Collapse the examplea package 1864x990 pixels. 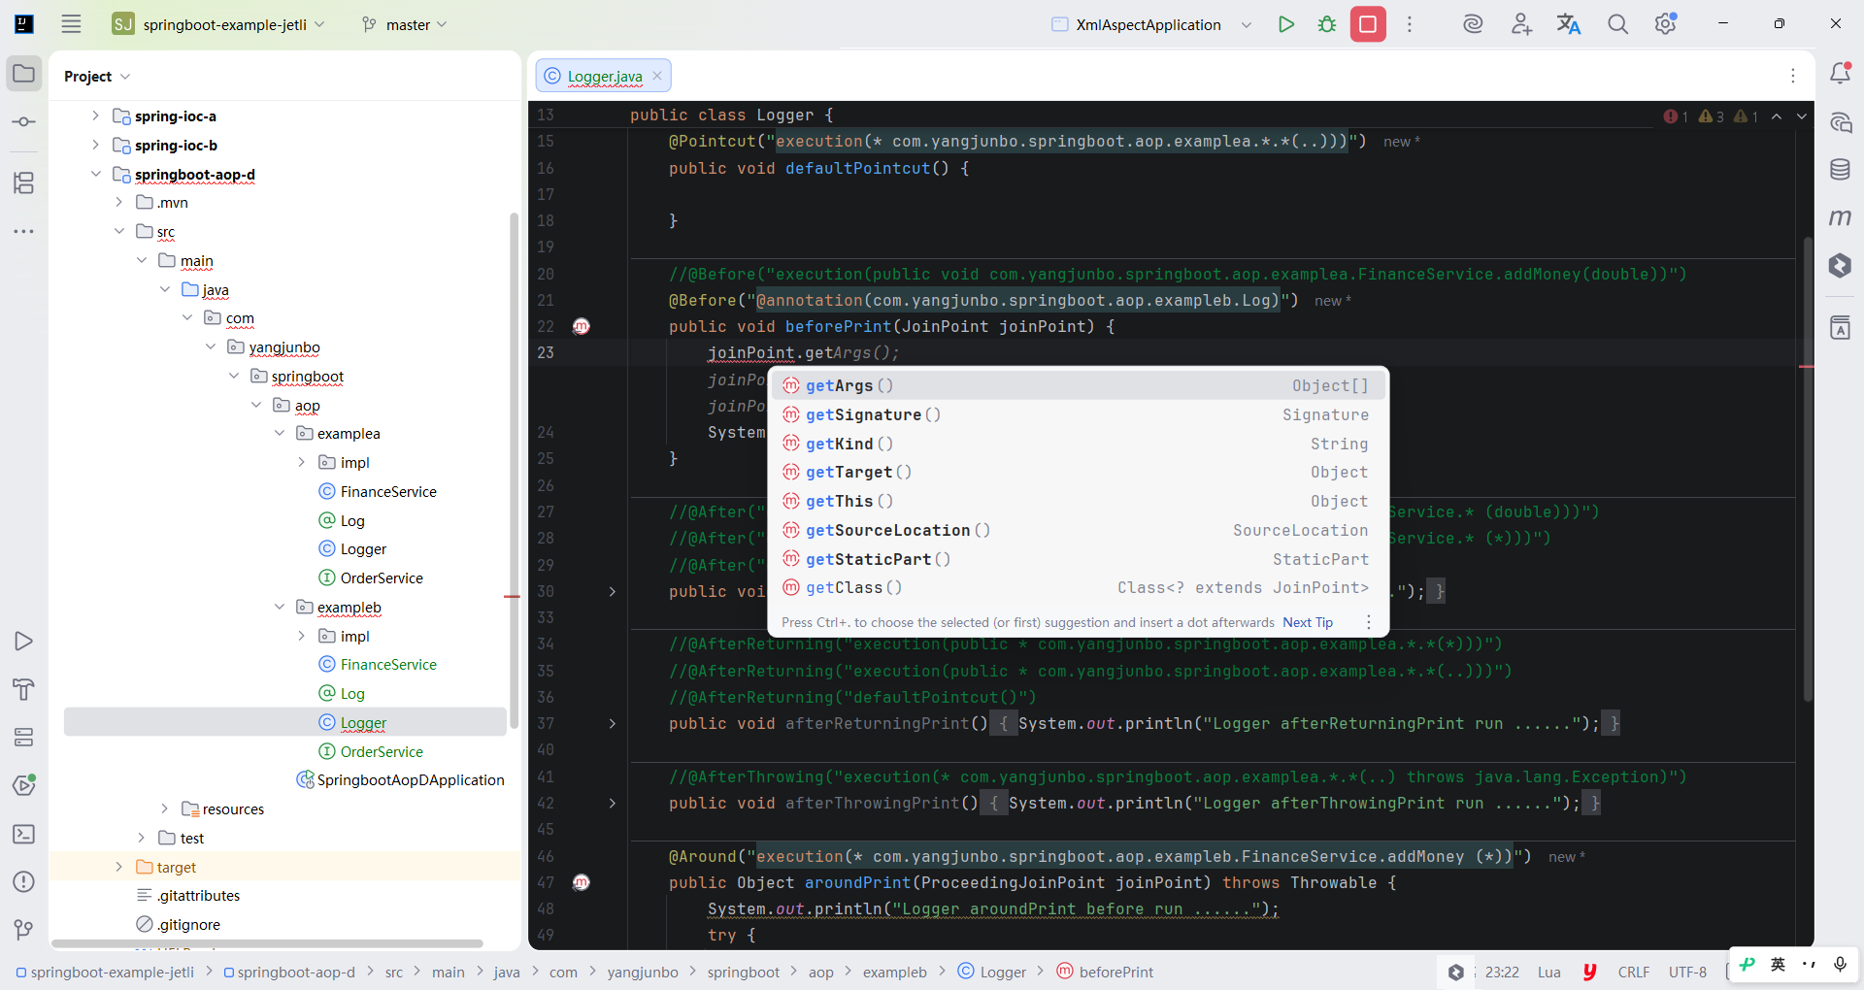tap(280, 433)
